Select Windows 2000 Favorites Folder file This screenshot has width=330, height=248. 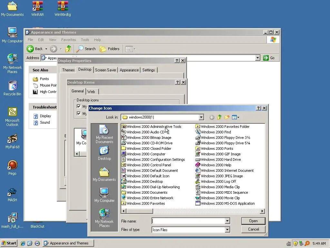click(222, 127)
